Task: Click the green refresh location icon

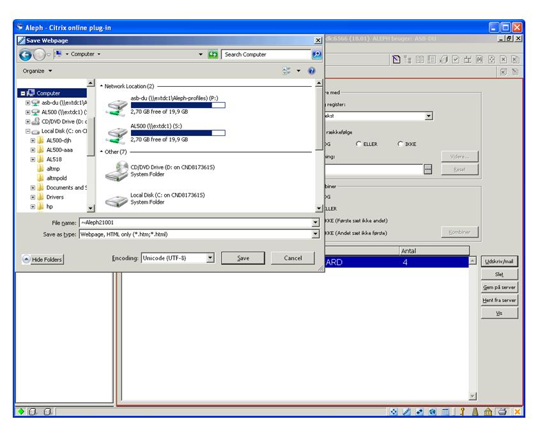Action: pos(214,54)
